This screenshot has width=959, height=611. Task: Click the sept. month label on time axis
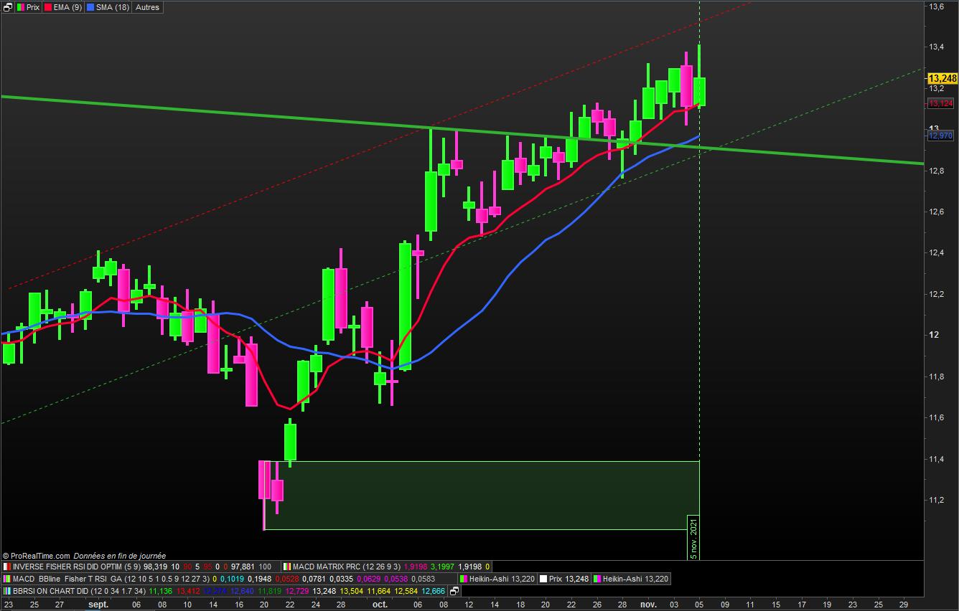pyautogui.click(x=98, y=605)
